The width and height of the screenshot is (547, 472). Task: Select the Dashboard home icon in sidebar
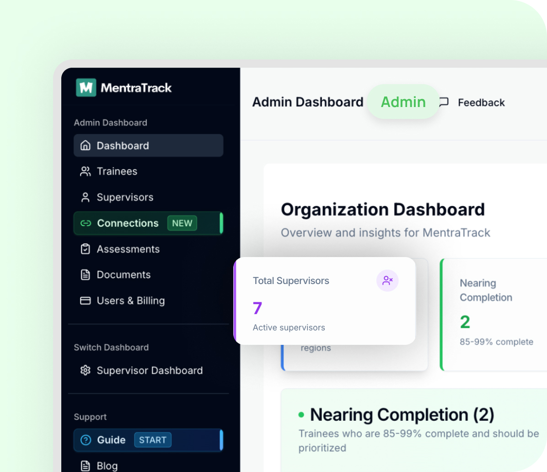click(x=85, y=145)
